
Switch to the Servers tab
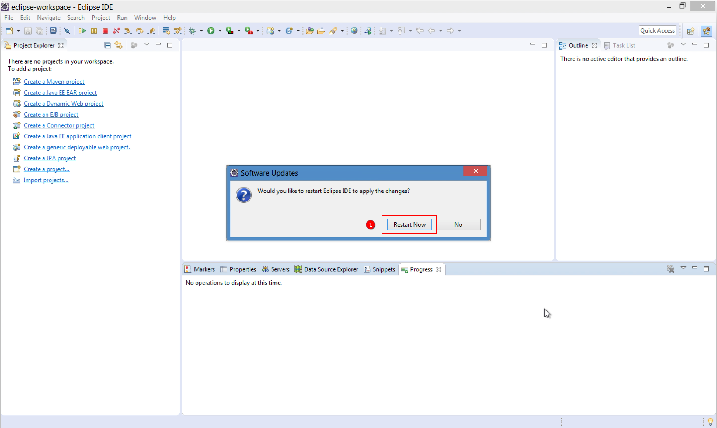pos(276,269)
